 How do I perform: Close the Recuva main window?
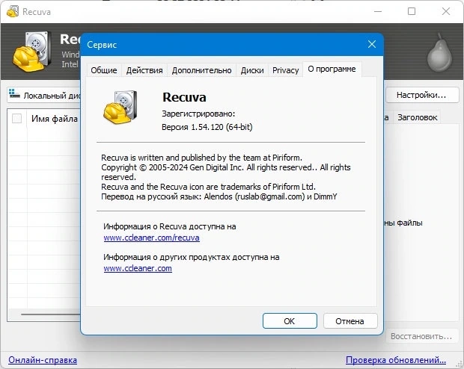tap(446, 11)
